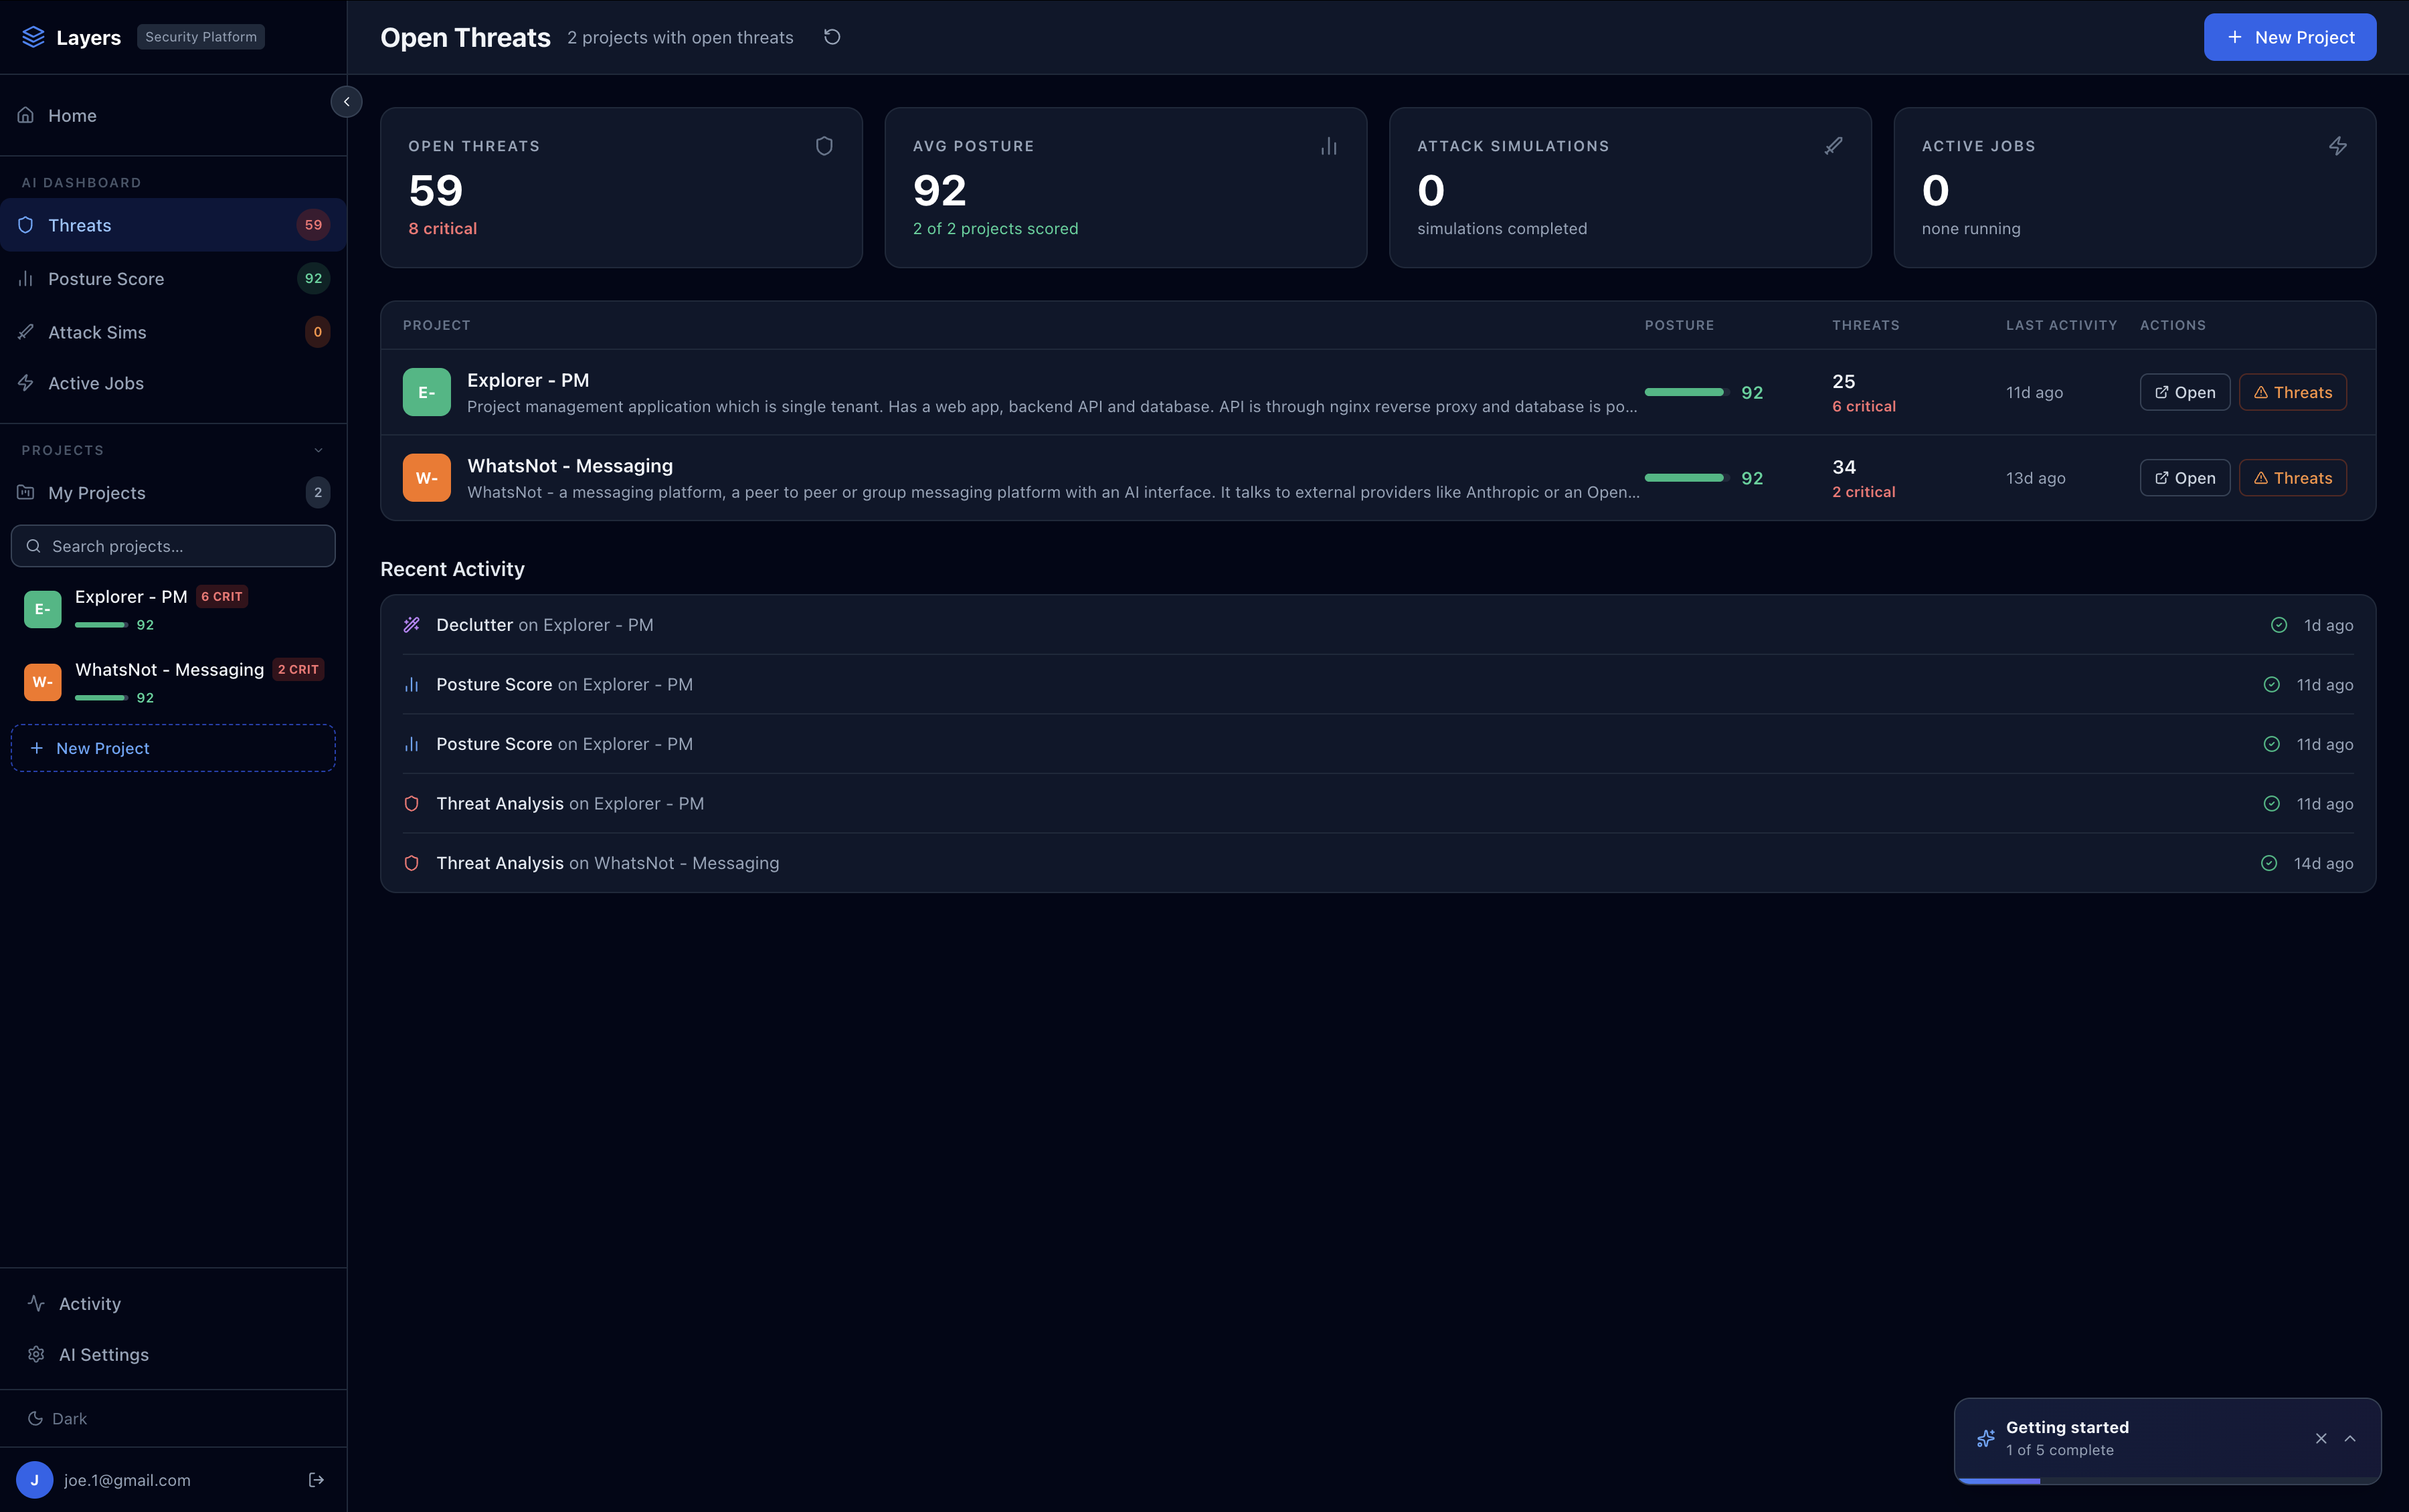This screenshot has height=1512, width=2409.
Task: Select Explorer - PM in sidebar project list
Action: click(x=173, y=609)
